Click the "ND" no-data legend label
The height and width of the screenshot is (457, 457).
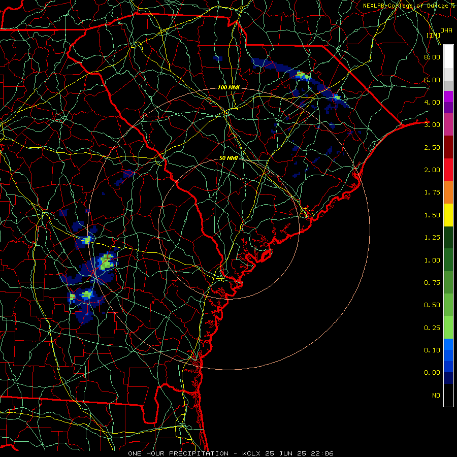coord(436,396)
